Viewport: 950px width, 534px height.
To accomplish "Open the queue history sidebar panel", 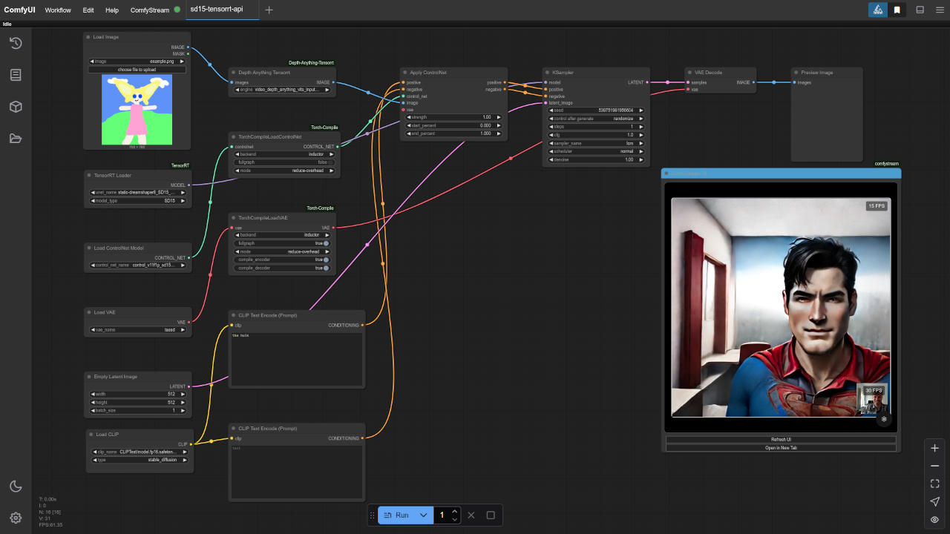I will 16,43.
